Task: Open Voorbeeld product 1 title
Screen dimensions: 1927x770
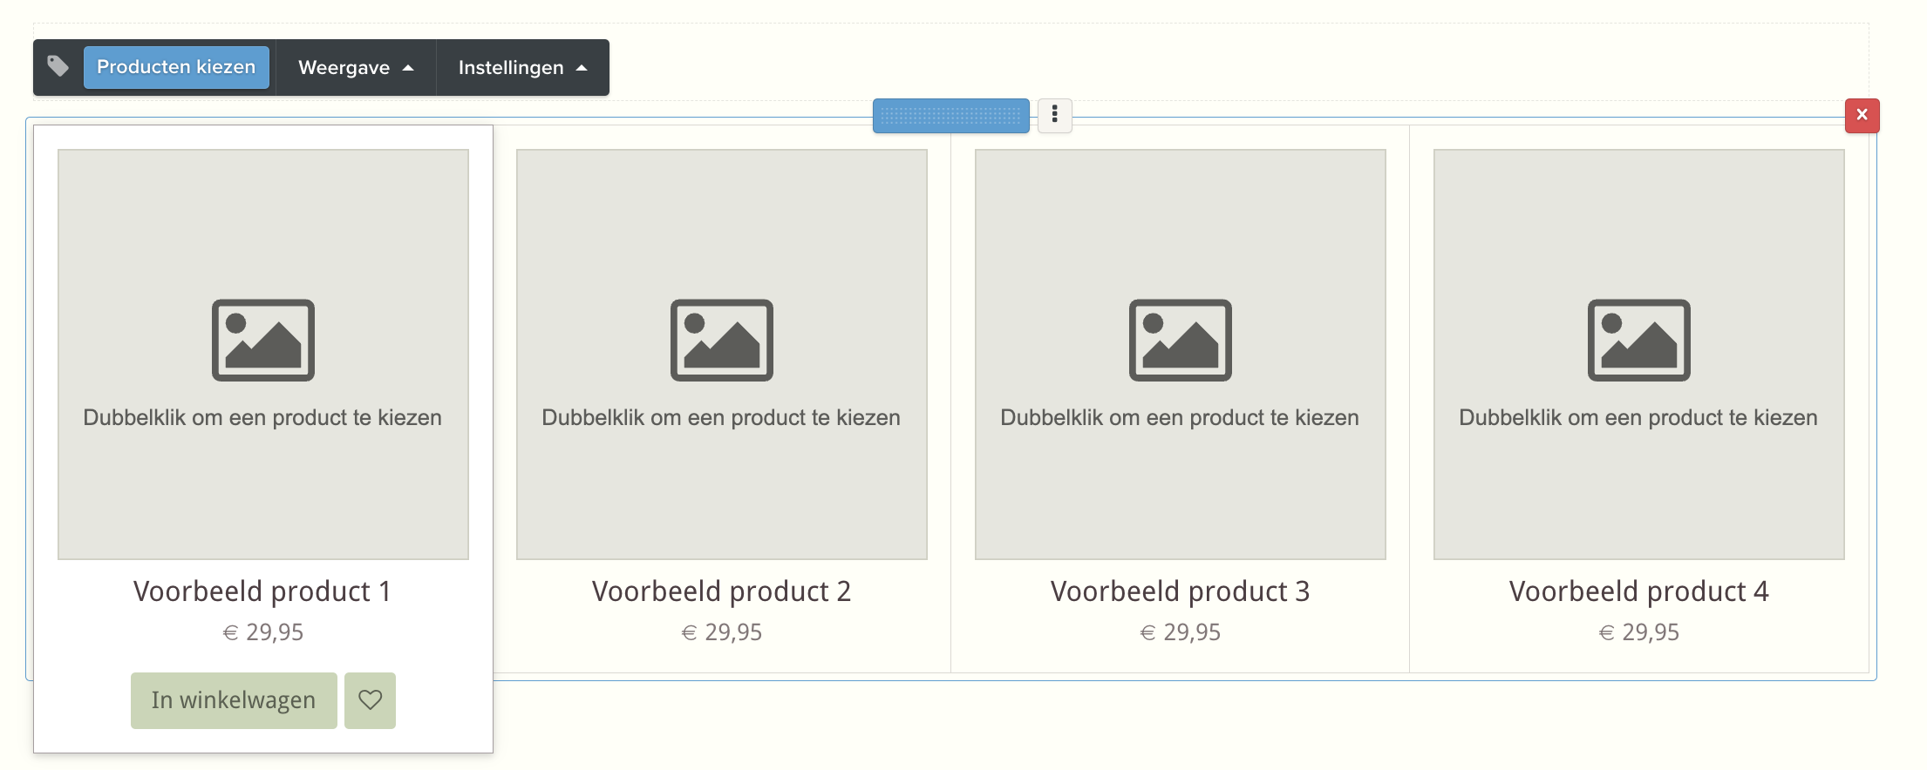Action: pyautogui.click(x=262, y=591)
